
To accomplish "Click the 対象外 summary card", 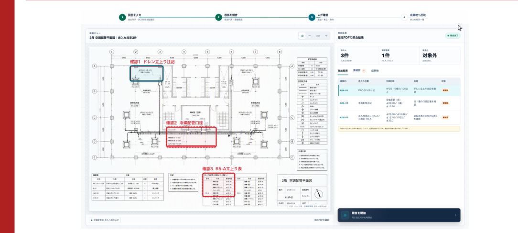I will click(440, 55).
